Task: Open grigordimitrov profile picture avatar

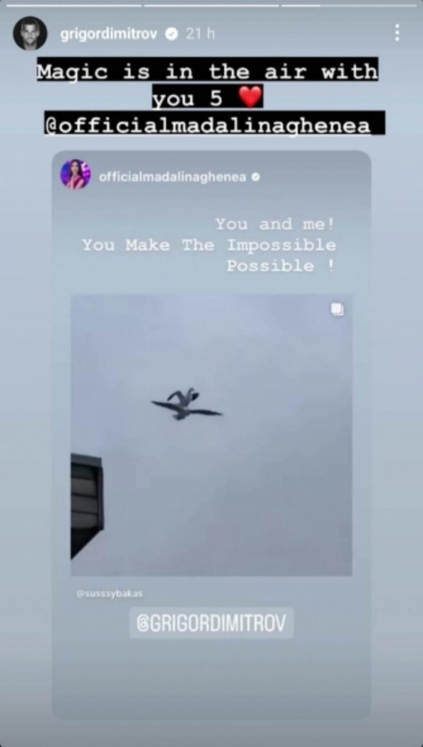Action: coord(30,33)
